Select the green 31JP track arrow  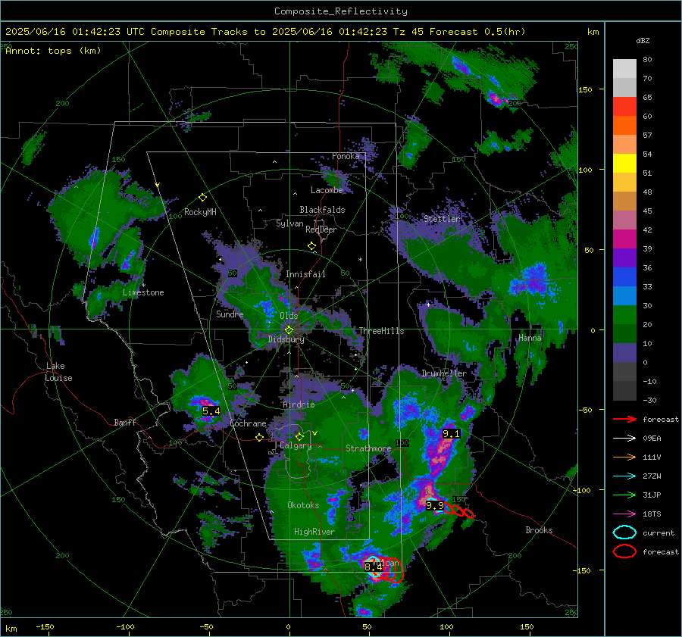click(624, 495)
